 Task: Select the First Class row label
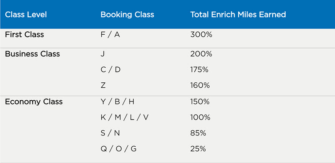point(24,35)
